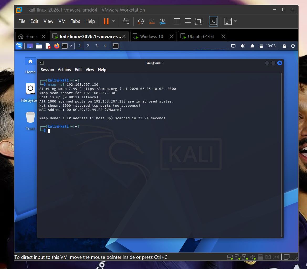Open the Home desktop folder
The height and width of the screenshot is (269, 307).
(x=30, y=66)
